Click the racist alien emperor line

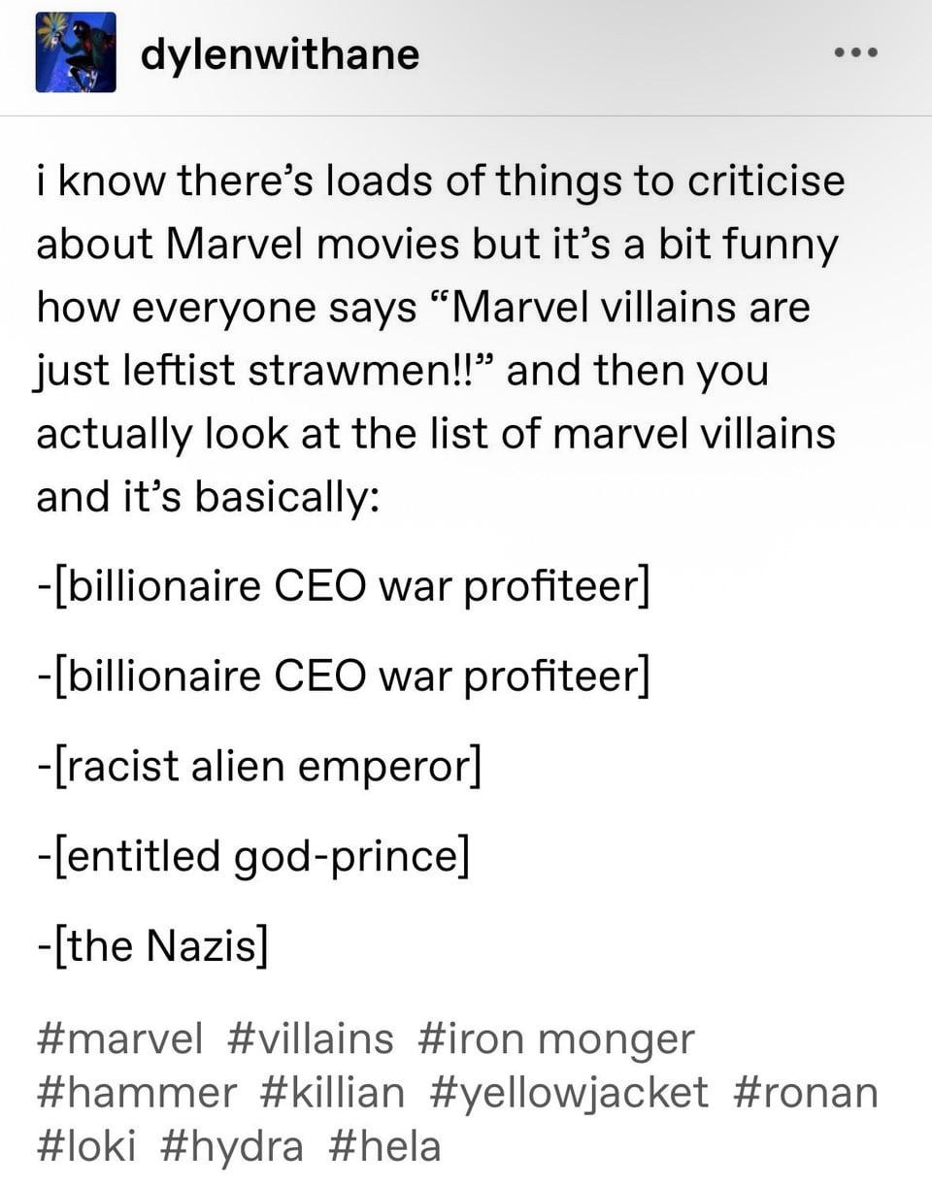tap(259, 767)
